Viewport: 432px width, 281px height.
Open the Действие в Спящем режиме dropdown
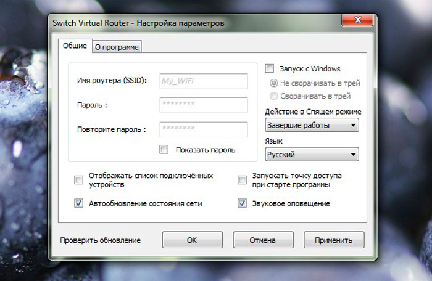pyautogui.click(x=312, y=125)
